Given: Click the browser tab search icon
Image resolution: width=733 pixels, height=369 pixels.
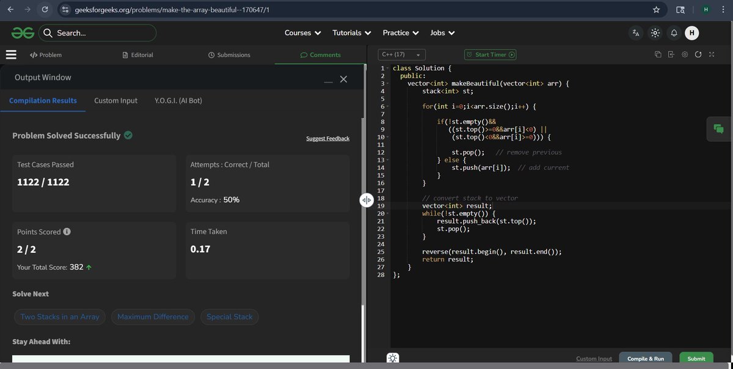Looking at the screenshot, I should click(x=680, y=10).
